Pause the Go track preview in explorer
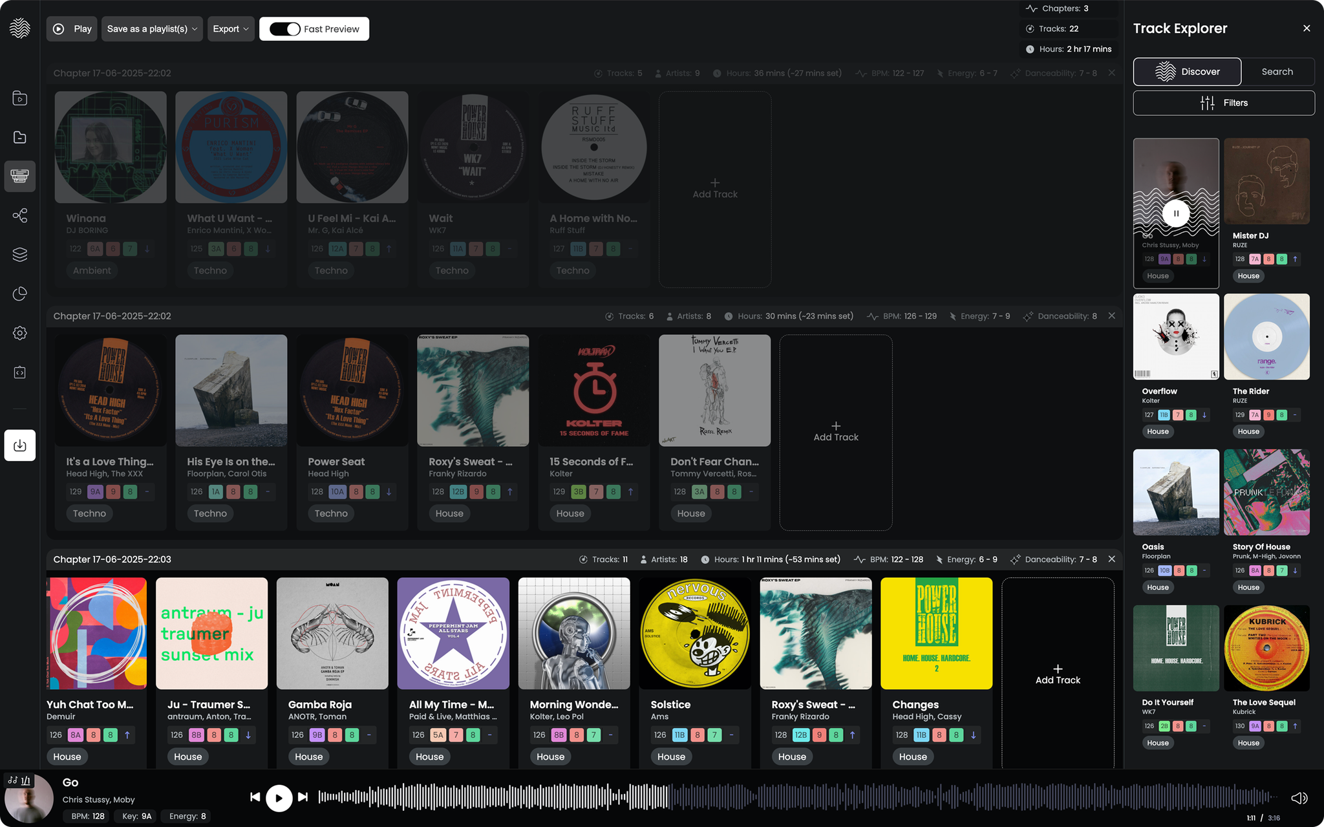Image resolution: width=1324 pixels, height=827 pixels. click(1176, 213)
